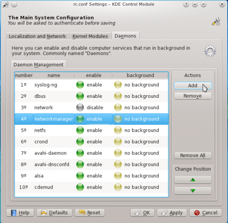Toggle the netfs enable indicator
The height and width of the screenshot is (223, 228).
pos(80,130)
